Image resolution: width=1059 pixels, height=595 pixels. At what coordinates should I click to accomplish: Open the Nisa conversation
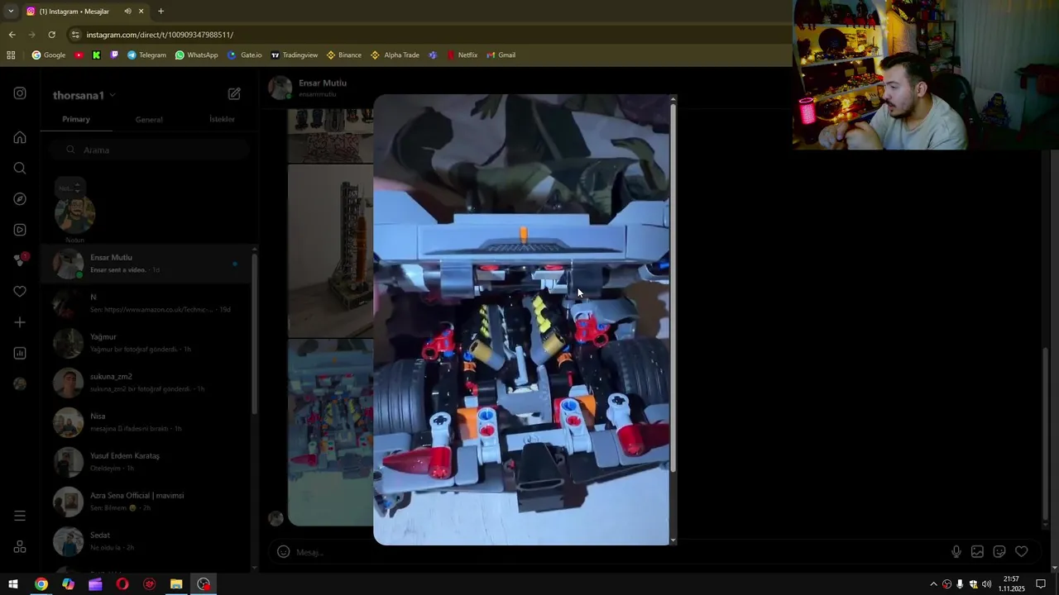147,422
